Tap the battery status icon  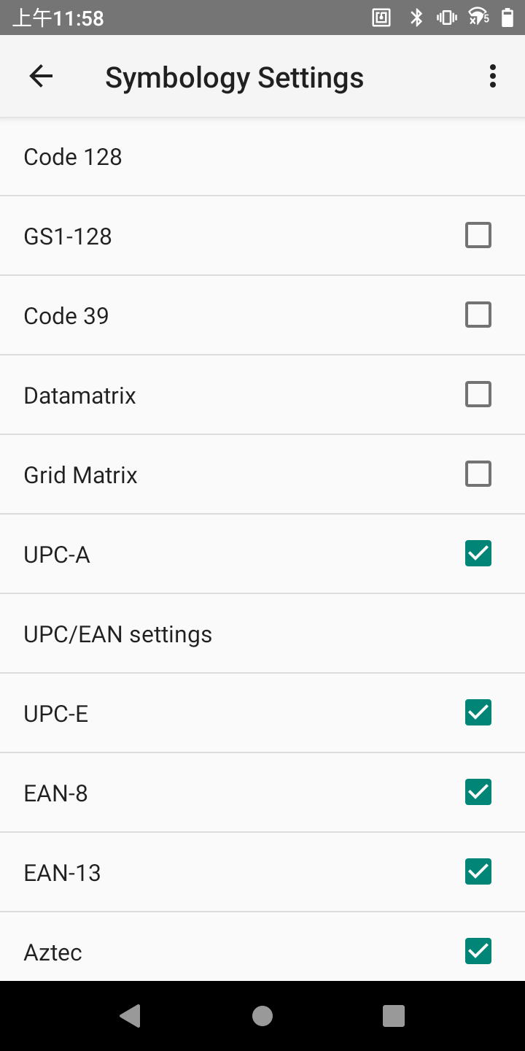click(507, 18)
